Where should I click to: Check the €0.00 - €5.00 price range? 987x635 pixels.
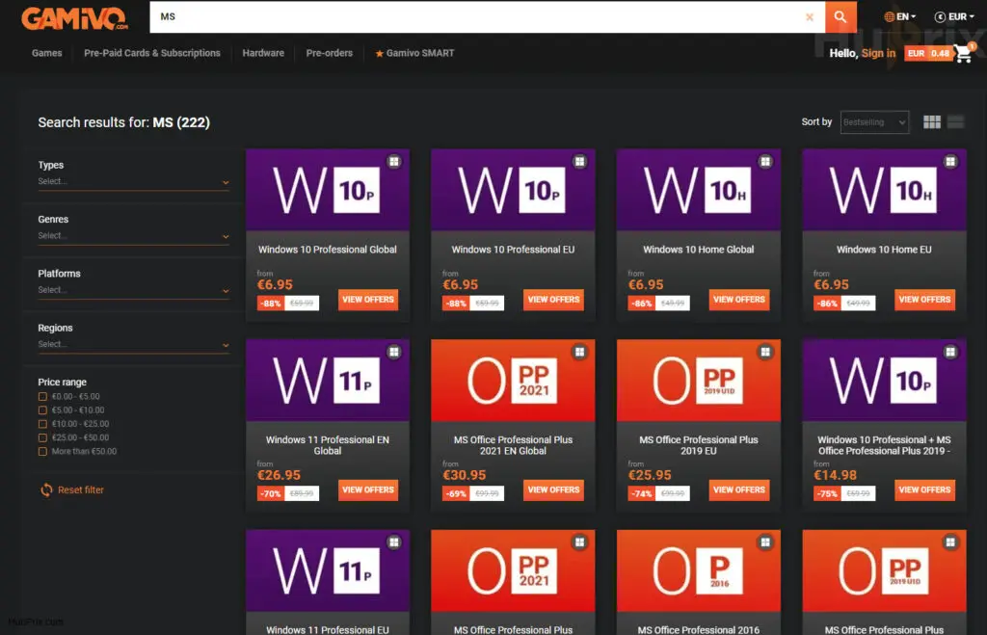42,396
